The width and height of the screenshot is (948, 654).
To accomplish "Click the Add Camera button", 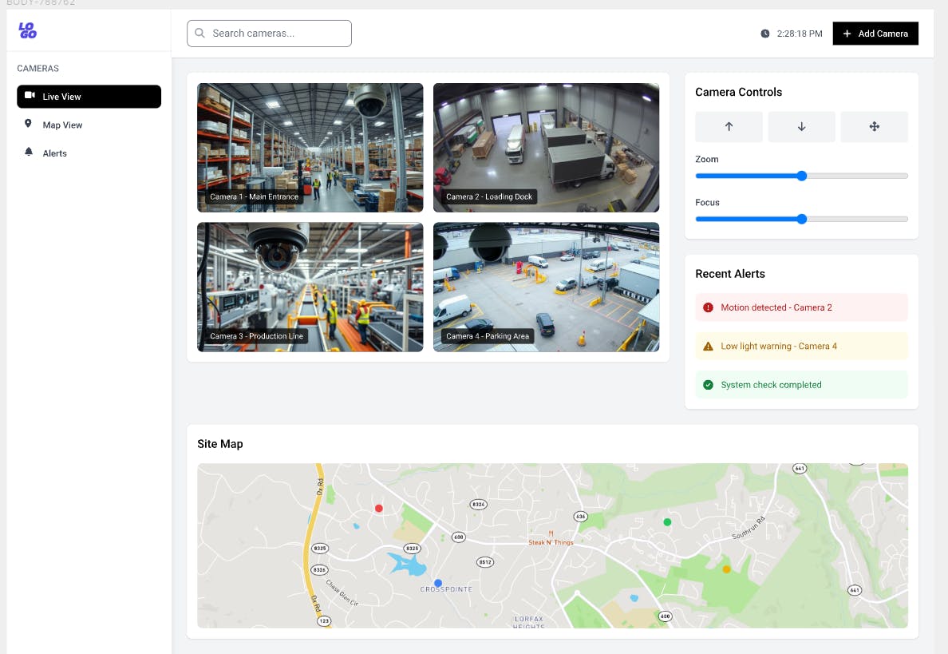I will click(x=875, y=34).
